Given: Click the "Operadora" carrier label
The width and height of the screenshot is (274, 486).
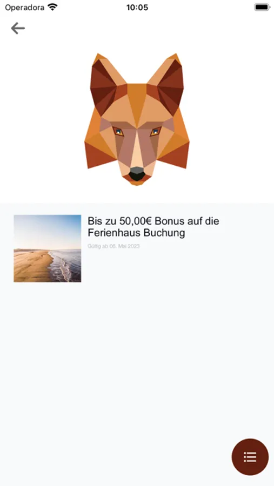Looking at the screenshot, I should click(24, 8).
